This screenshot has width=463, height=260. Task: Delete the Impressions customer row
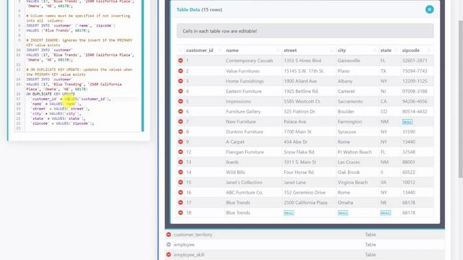(180, 101)
